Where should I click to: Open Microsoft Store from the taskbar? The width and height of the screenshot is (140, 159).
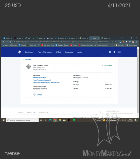pyautogui.click(x=64, y=120)
